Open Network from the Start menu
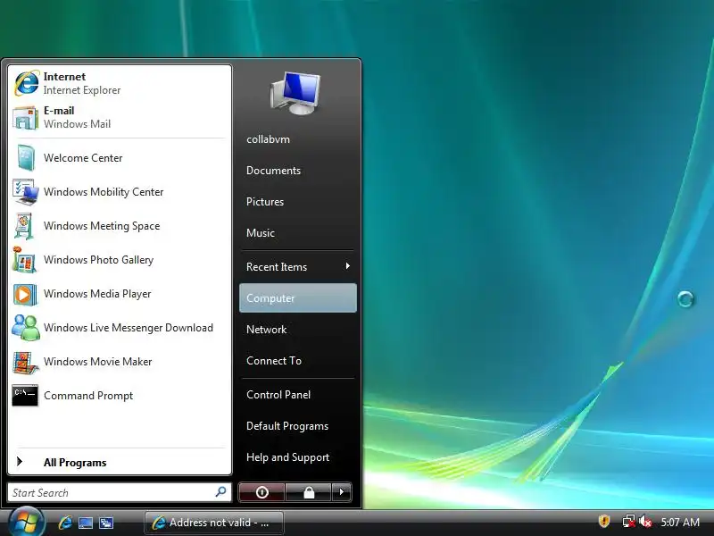This screenshot has height=536, width=714. (x=266, y=330)
